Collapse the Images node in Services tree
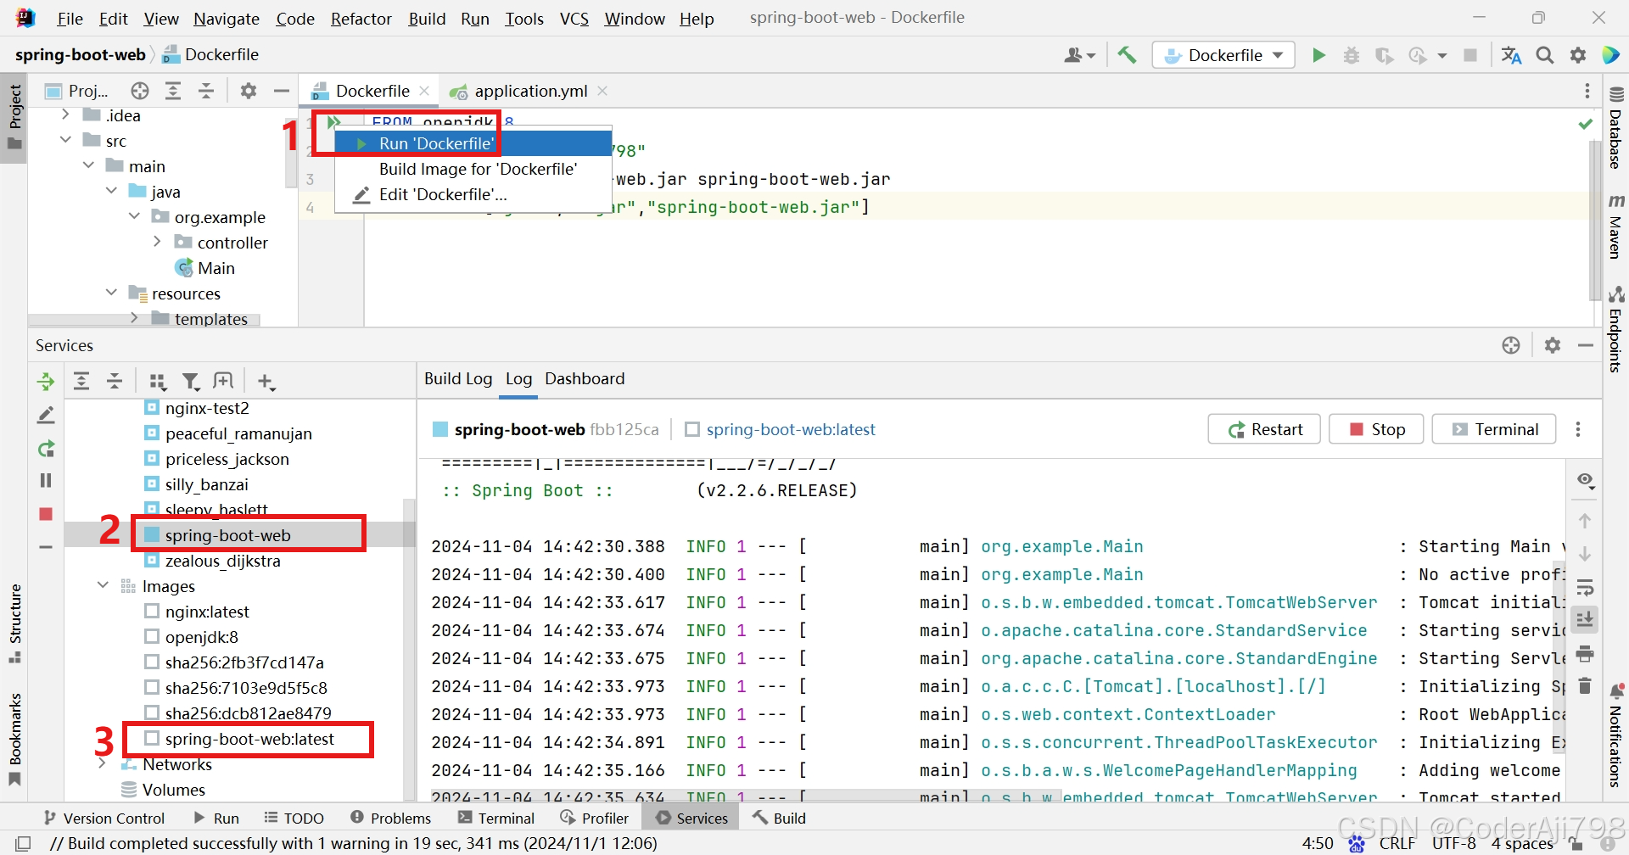This screenshot has width=1629, height=855. (x=103, y=585)
